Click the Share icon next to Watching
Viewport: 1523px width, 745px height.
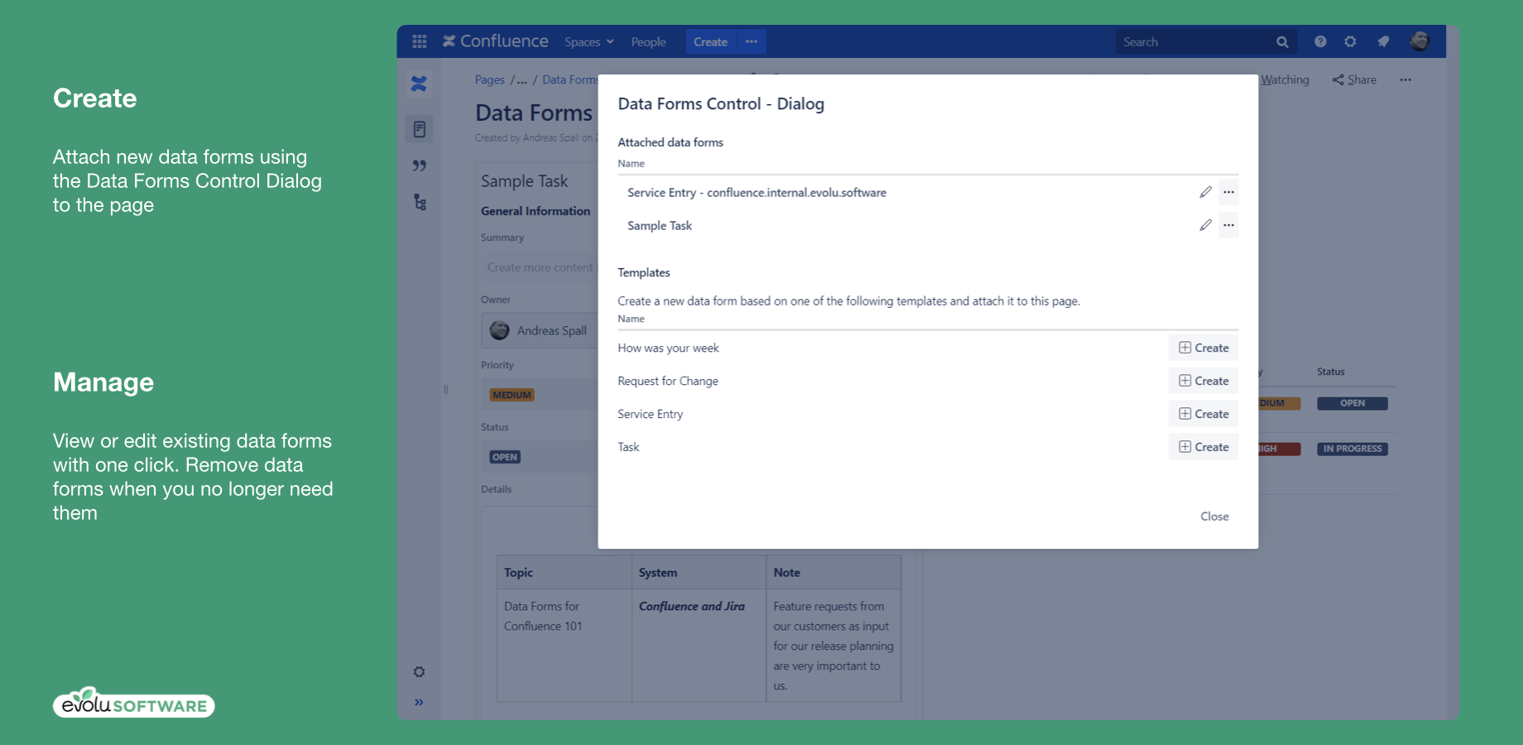point(1338,79)
